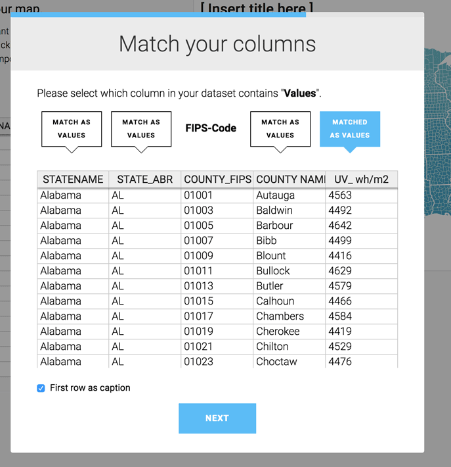451x467 pixels.
Task: Select the Autauga county cell
Action: (290, 195)
